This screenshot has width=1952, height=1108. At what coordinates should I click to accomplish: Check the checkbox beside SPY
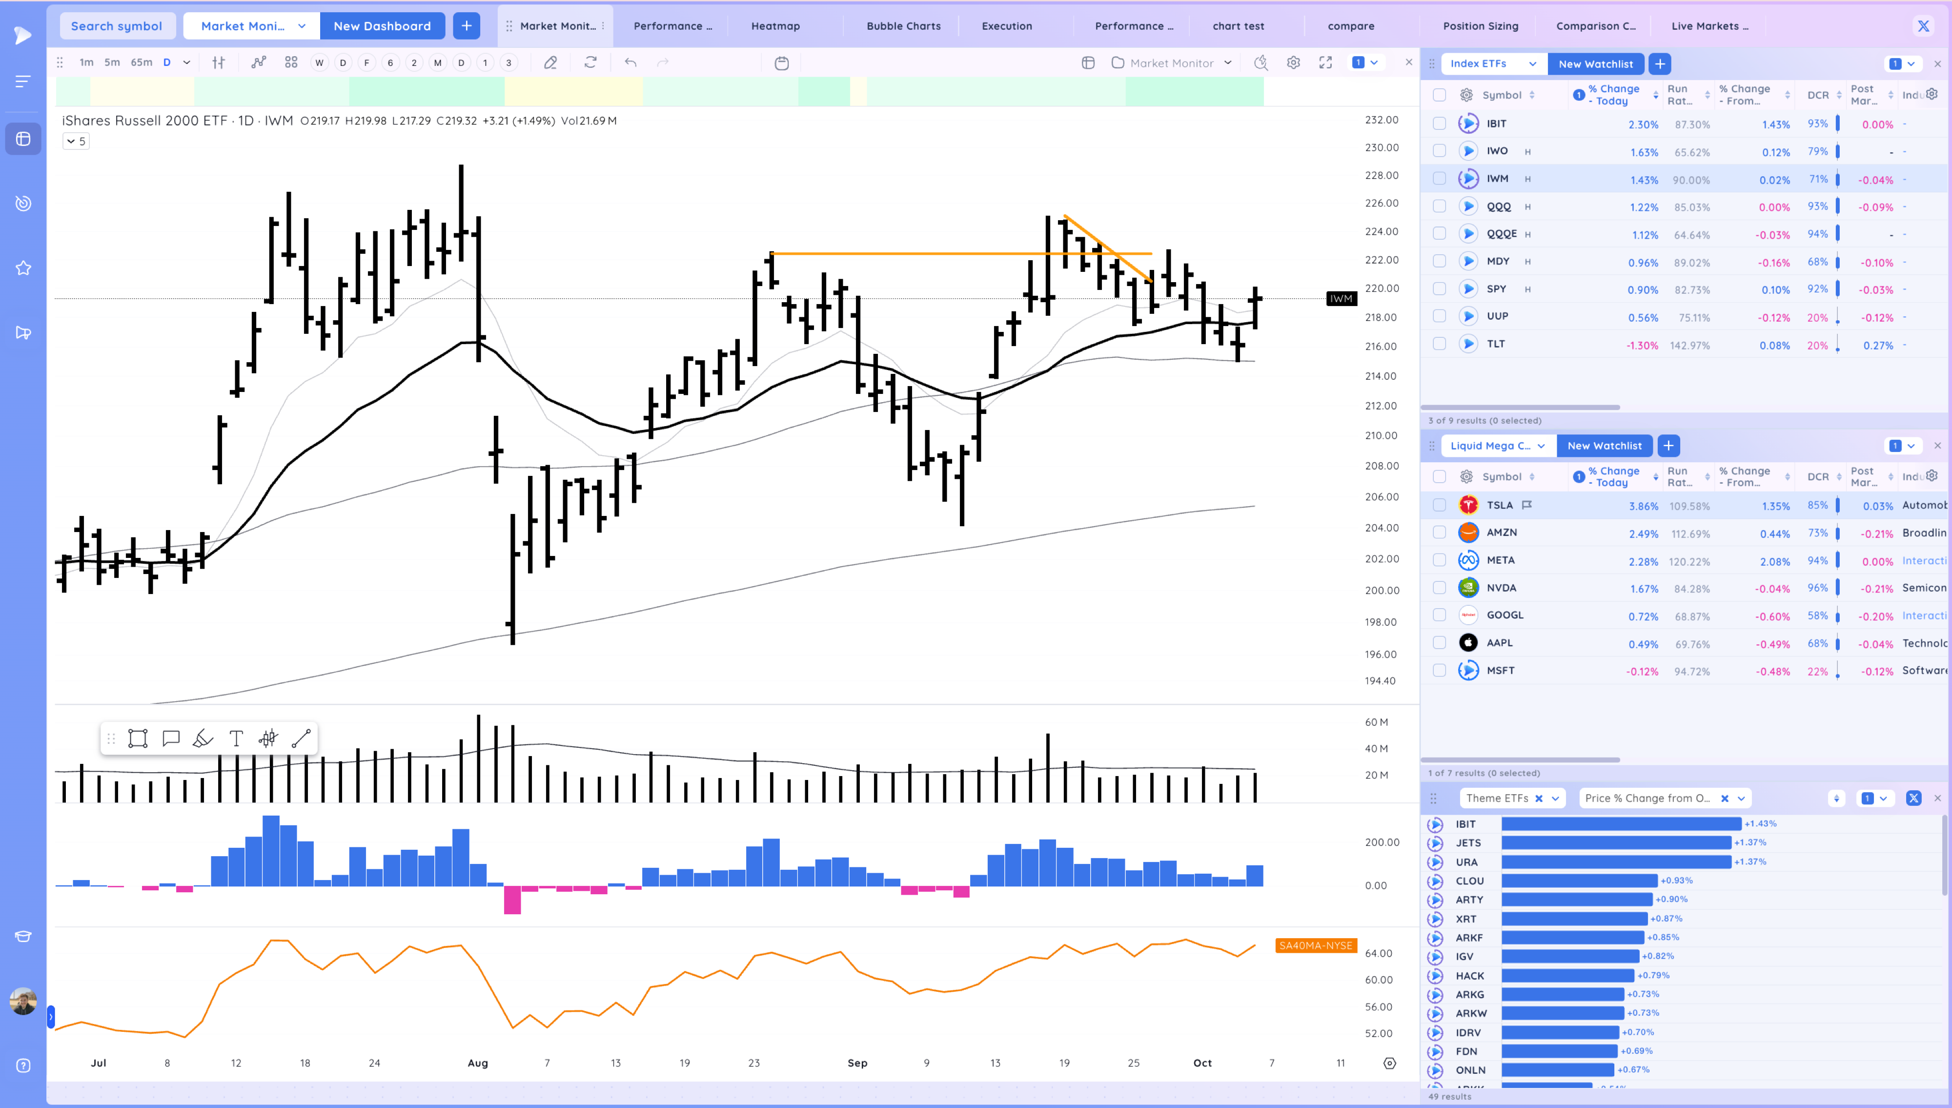(x=1439, y=288)
